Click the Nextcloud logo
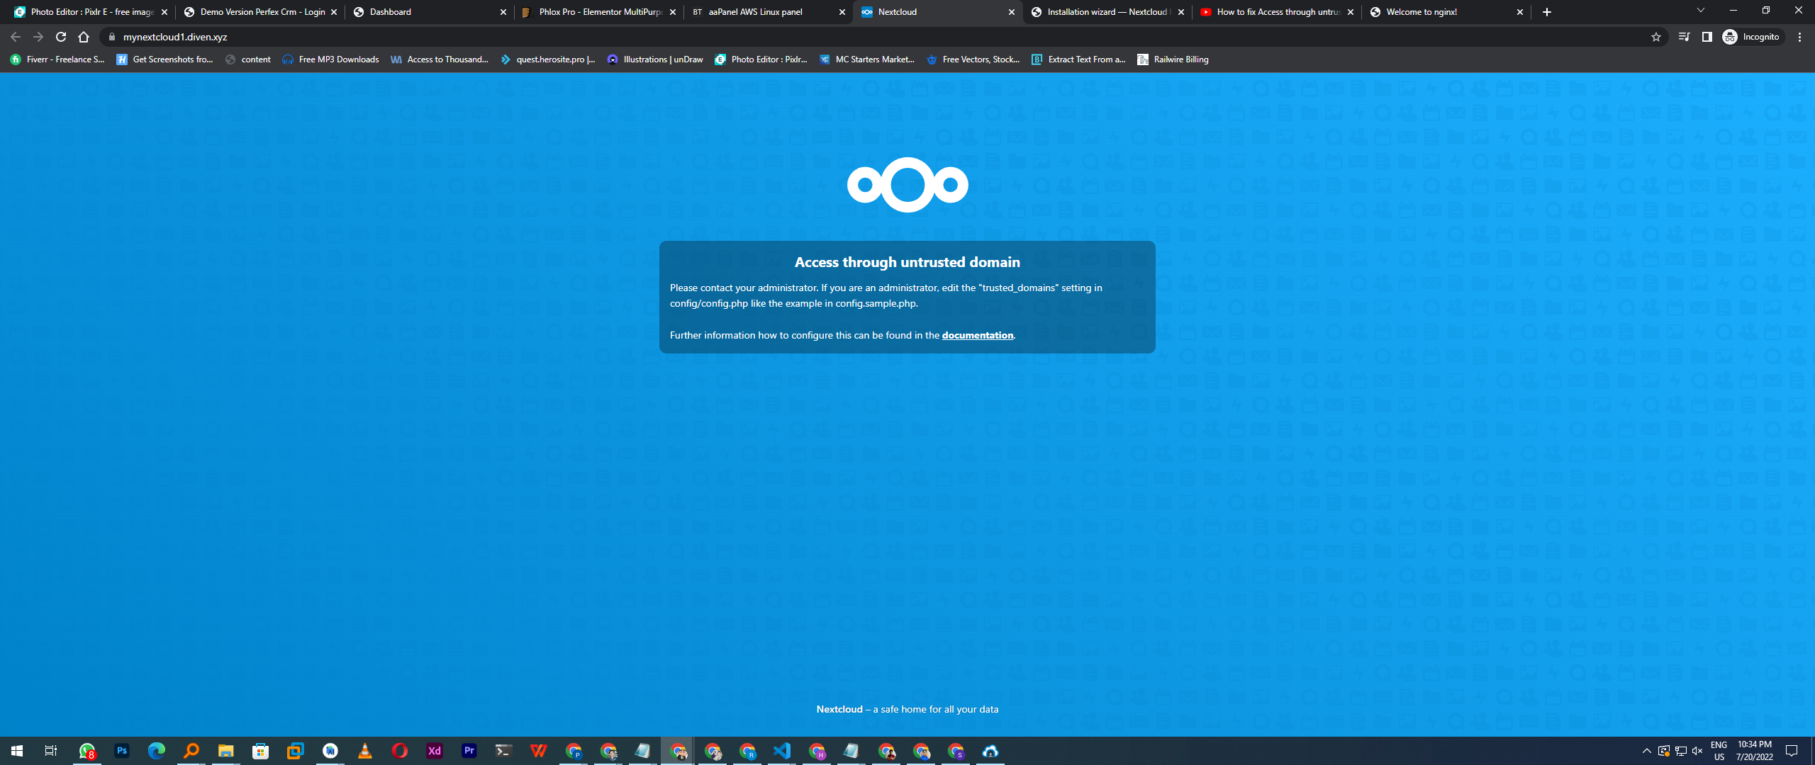This screenshot has height=765, width=1815. tap(907, 185)
